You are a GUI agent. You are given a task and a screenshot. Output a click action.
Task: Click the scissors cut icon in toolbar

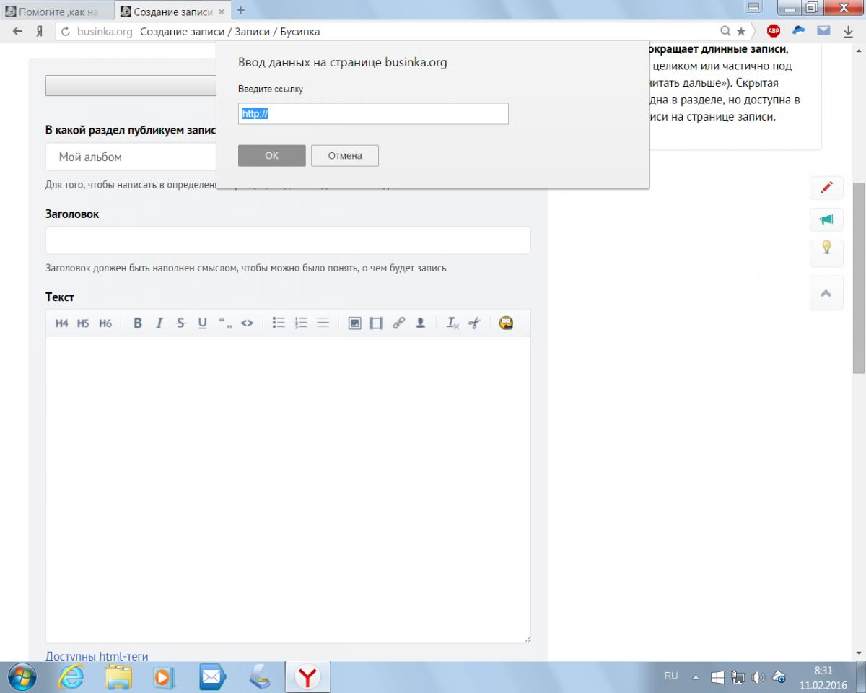(x=474, y=323)
